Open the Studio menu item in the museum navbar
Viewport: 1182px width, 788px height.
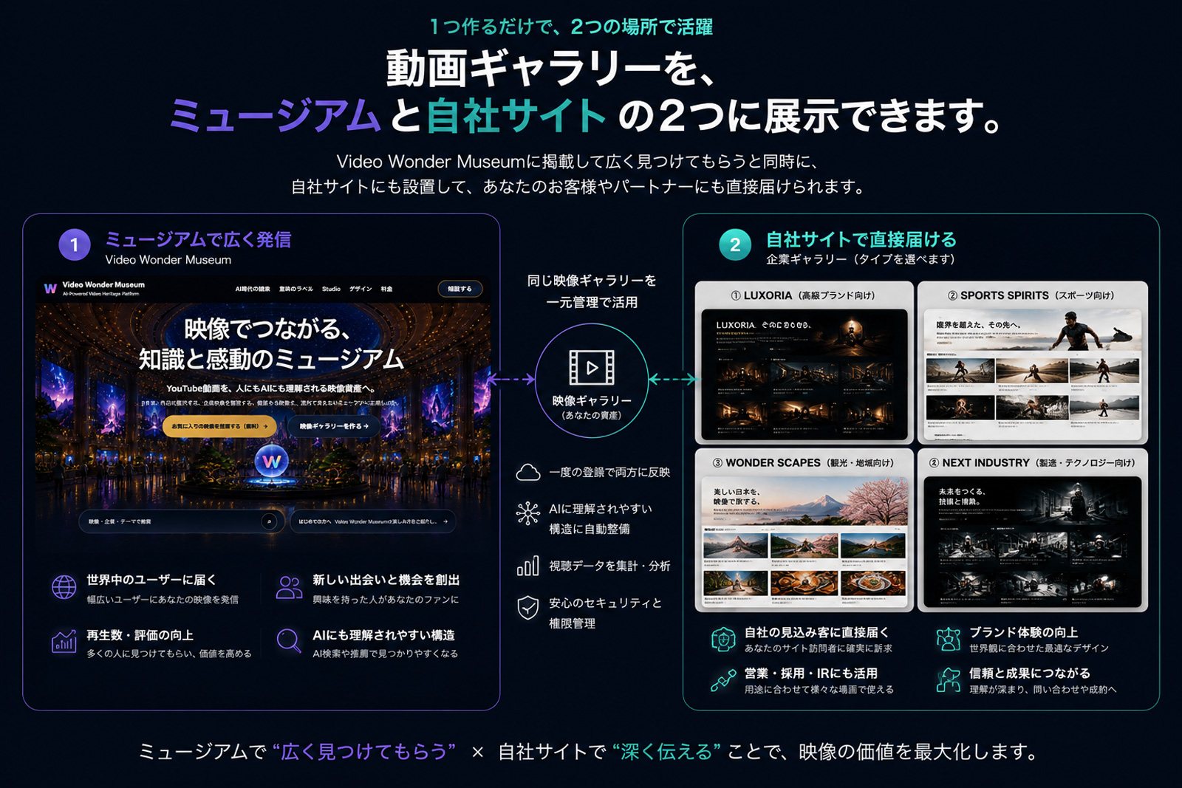[331, 289]
